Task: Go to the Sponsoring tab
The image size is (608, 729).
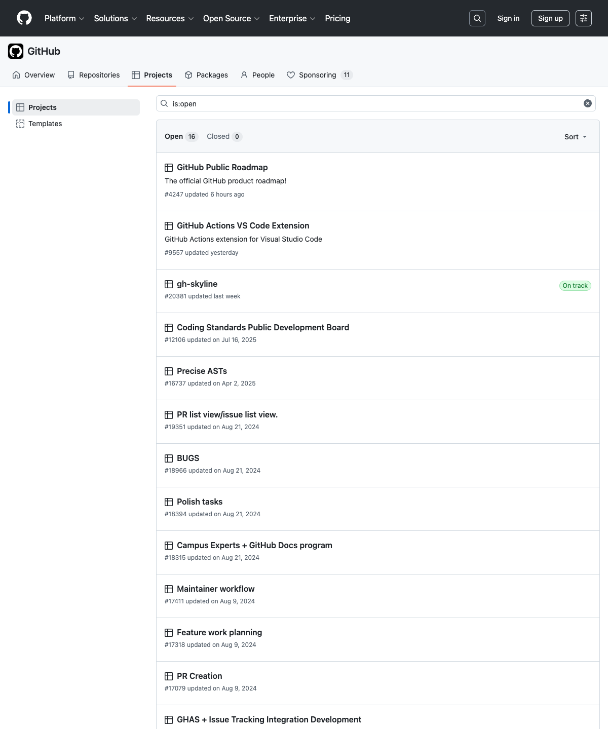Action: [317, 75]
